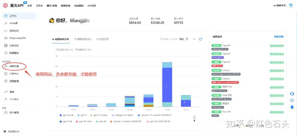This screenshot has width=297, height=136.
Task: Click the default: glm-4 tag
Action: coord(218,107)
